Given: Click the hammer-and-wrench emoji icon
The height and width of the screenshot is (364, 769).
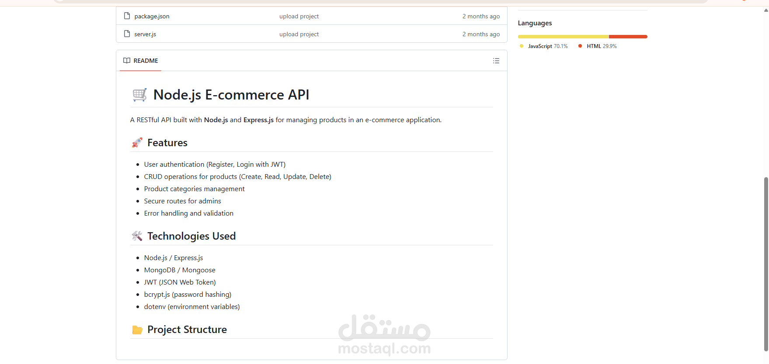Looking at the screenshot, I should [x=137, y=236].
